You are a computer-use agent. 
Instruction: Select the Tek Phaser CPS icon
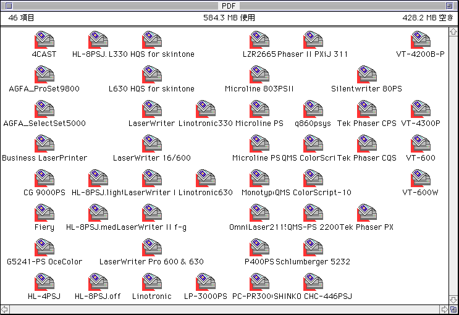[x=367, y=109]
